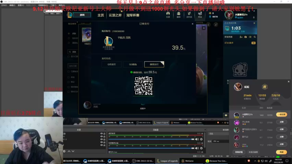Click the 胜 victory badge in the WeGame popup
The image size is (292, 164).
(265, 87)
